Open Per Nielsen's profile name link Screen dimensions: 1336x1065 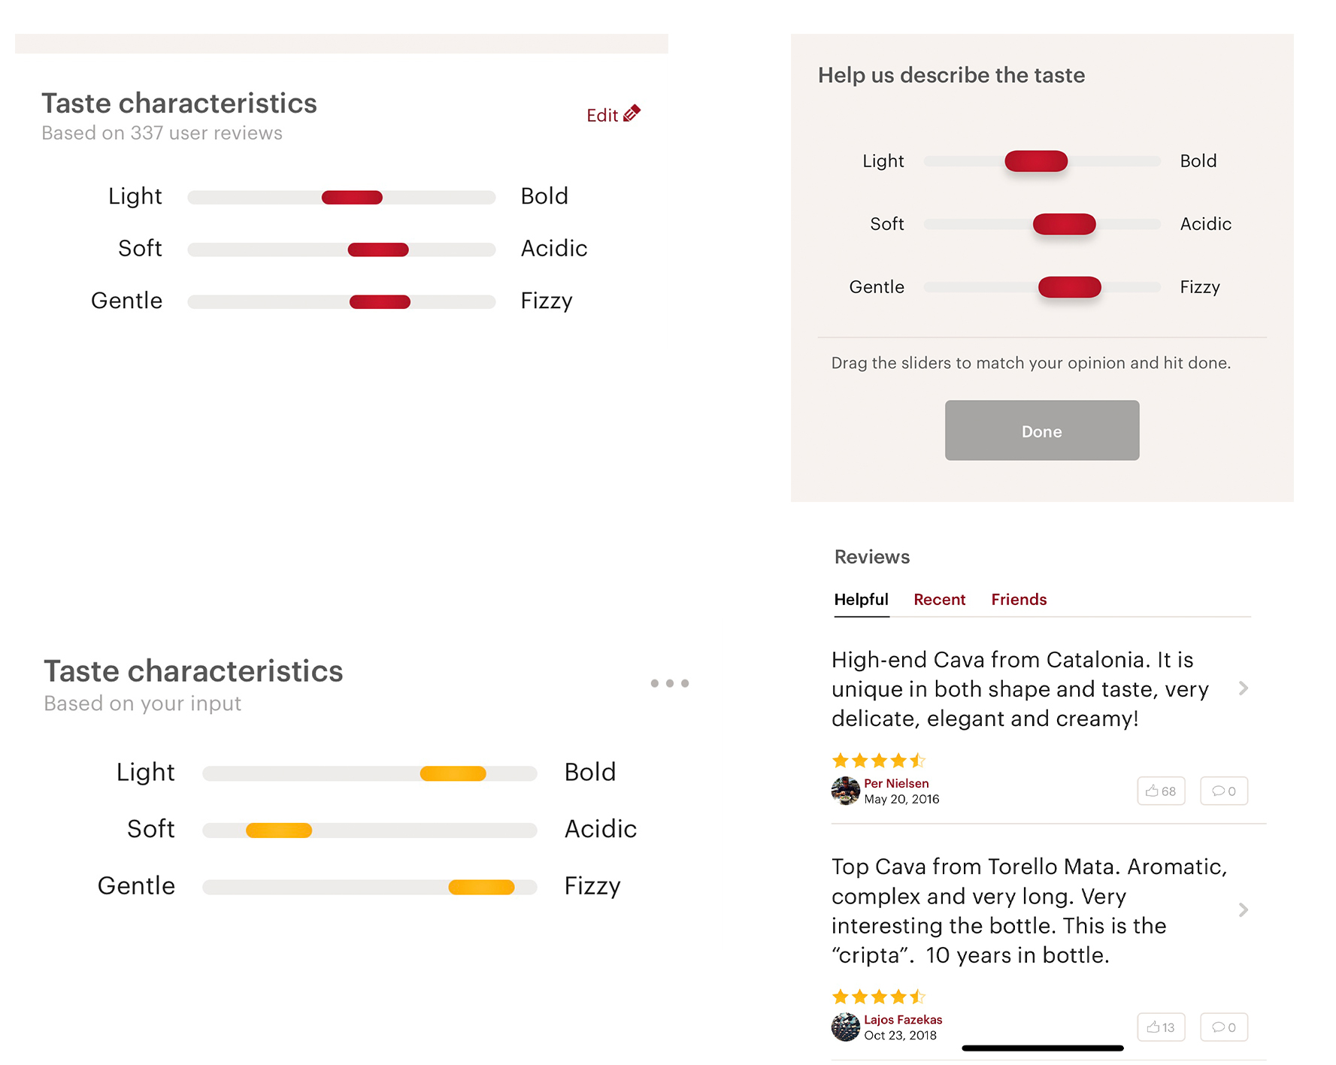(896, 783)
